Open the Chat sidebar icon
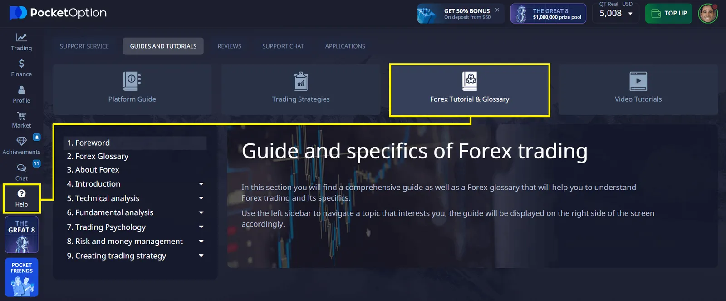 21,172
